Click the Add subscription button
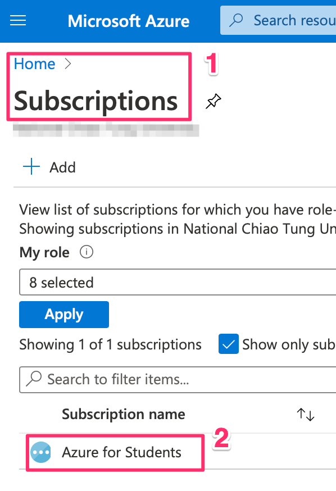This screenshot has height=491, width=336. point(49,167)
